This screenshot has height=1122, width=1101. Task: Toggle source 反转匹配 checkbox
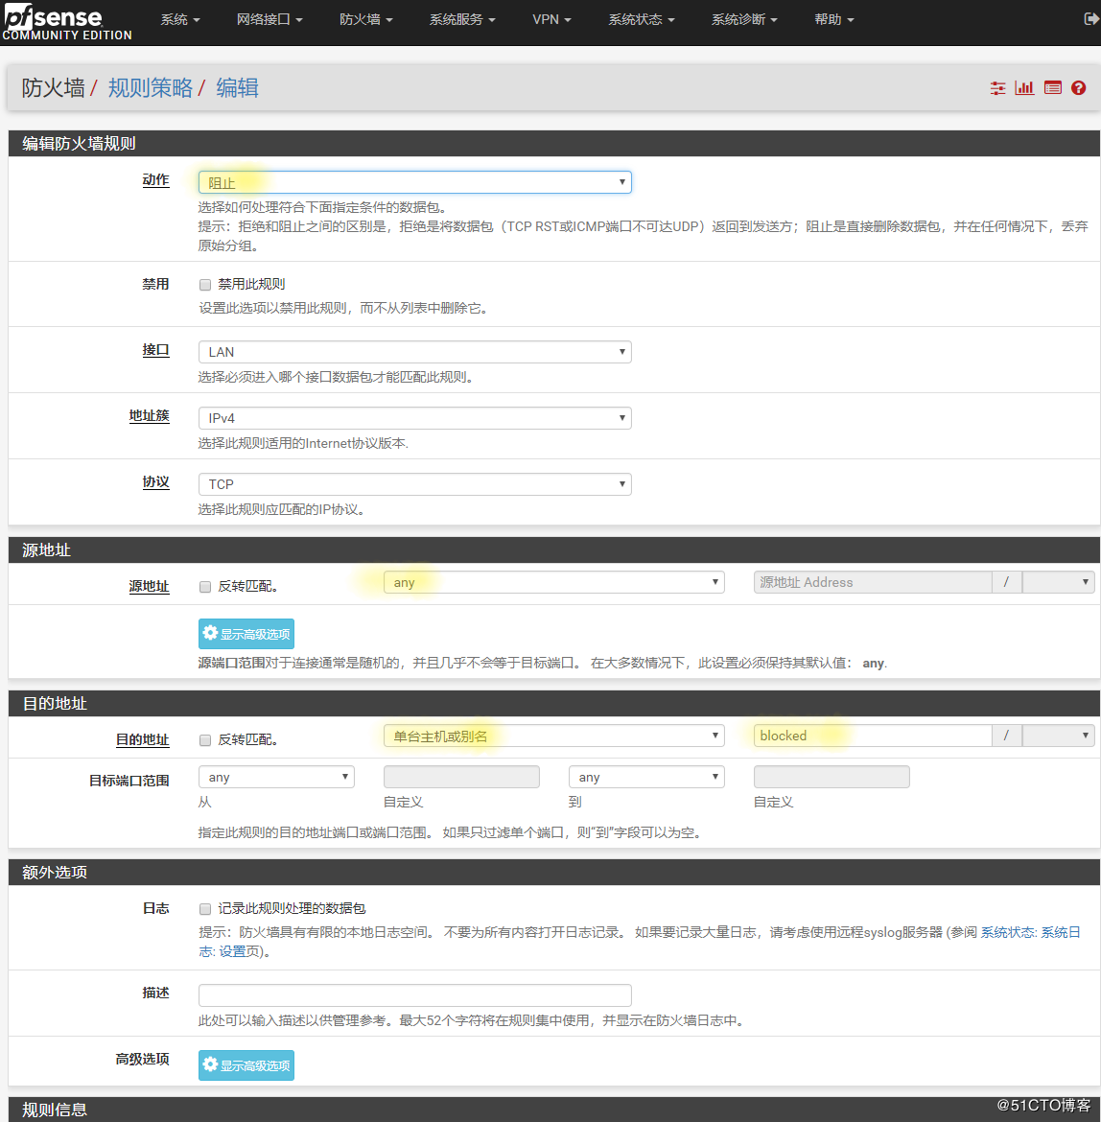coord(205,587)
